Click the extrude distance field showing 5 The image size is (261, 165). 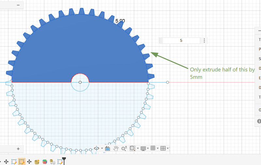click(x=181, y=40)
